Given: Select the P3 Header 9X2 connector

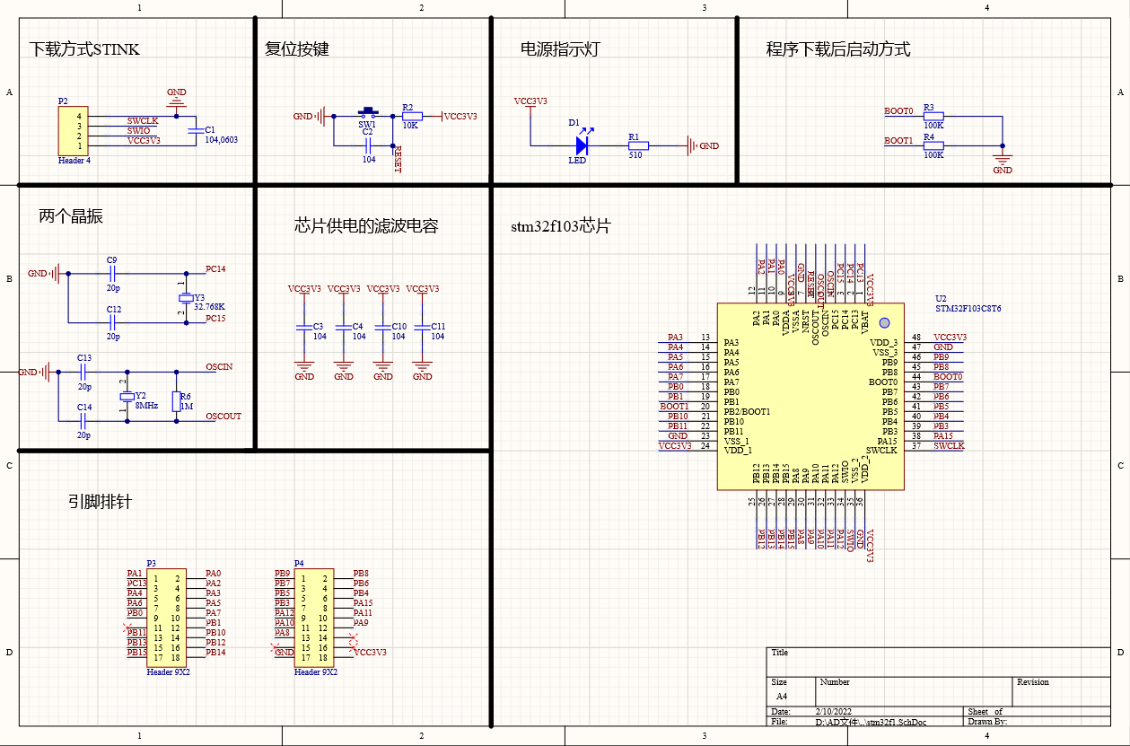Looking at the screenshot, I should (166, 618).
